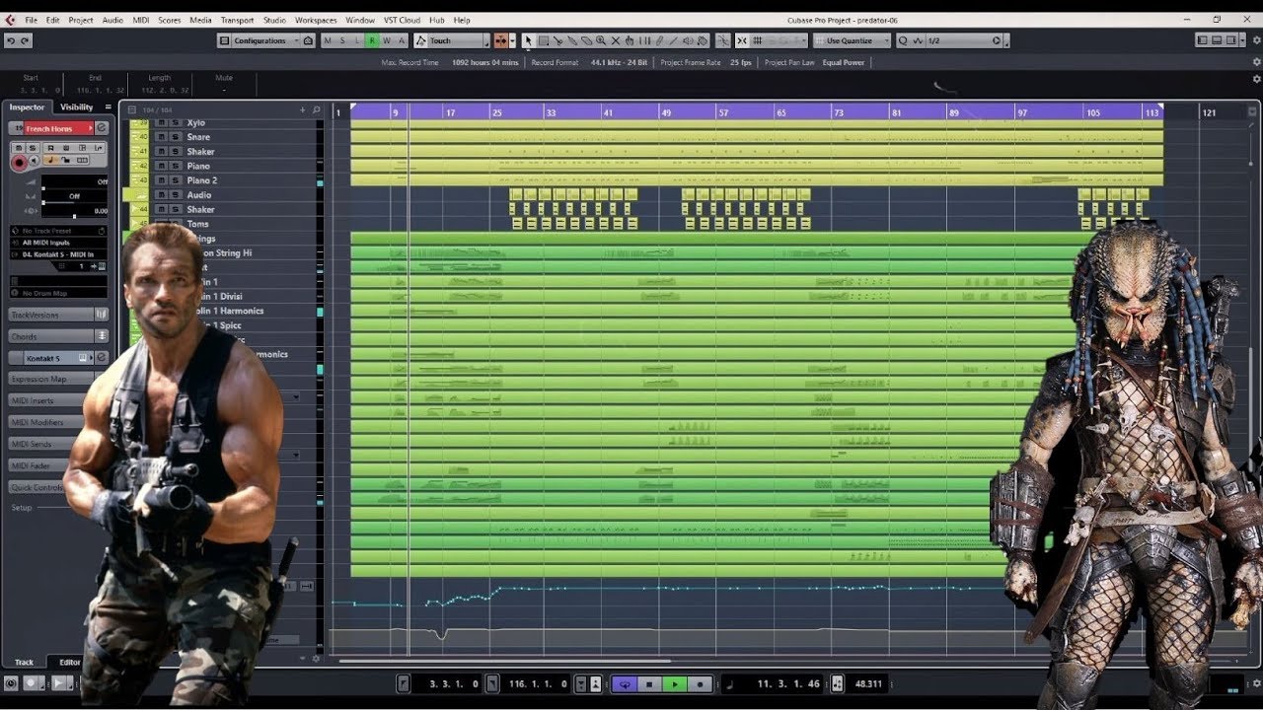Screen dimensions: 1263x710
Task: Toggle the green Read R automation button
Action: point(372,40)
